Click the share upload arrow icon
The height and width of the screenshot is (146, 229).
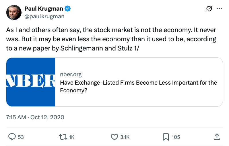217,137
